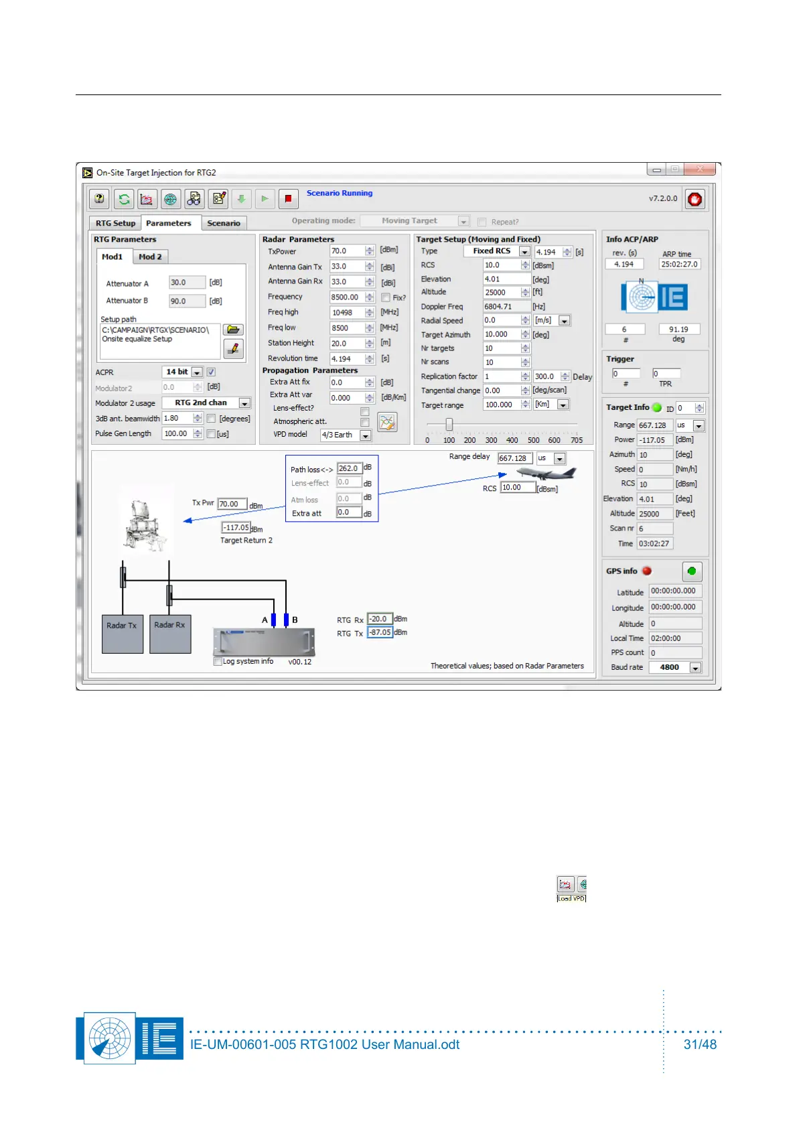Screen dimensions: 797x1128
Task: Open the VPD model editor icon
Action: (x=387, y=422)
